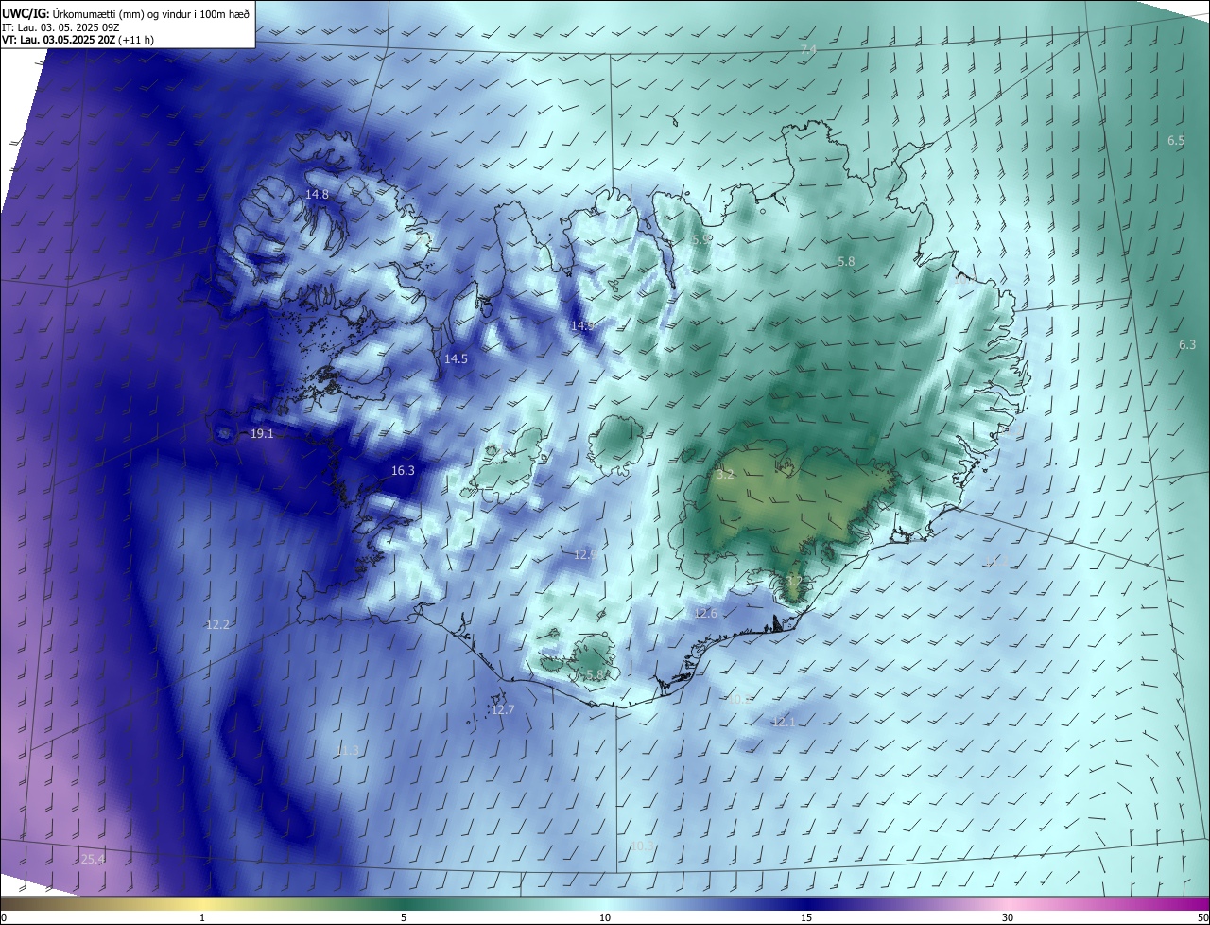Click the 25.4 value in purple area
Viewport: 1210px width, 925px height.
pos(93,859)
